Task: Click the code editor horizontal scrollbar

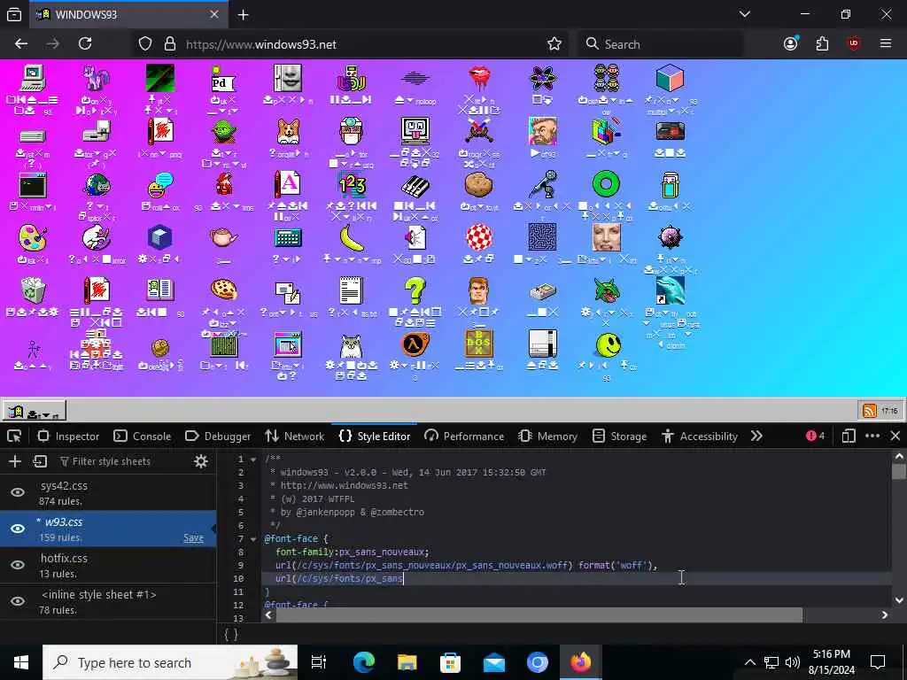Action: point(539,615)
